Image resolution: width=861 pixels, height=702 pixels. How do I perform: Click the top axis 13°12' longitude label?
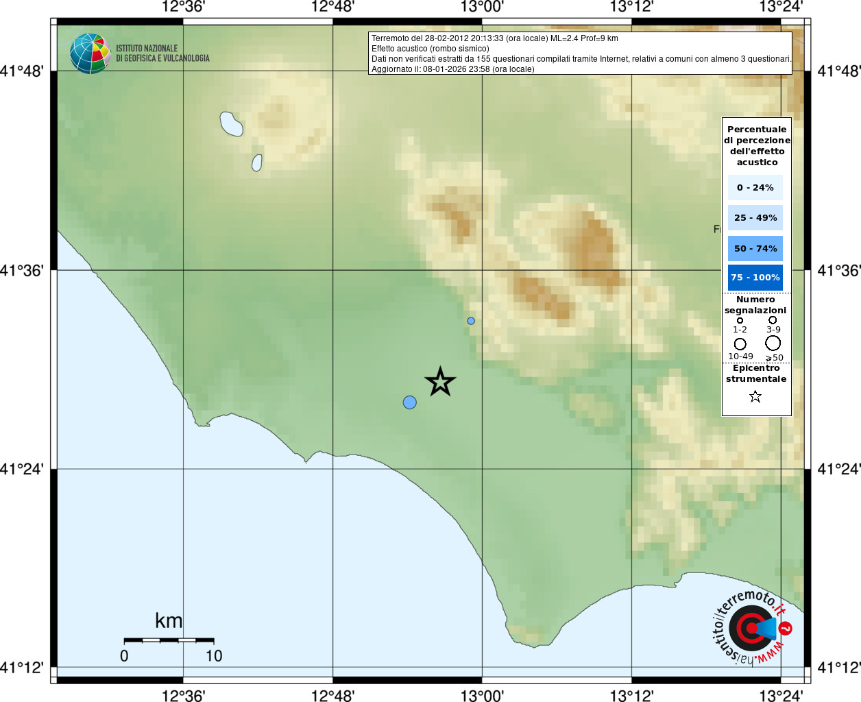coord(631,7)
